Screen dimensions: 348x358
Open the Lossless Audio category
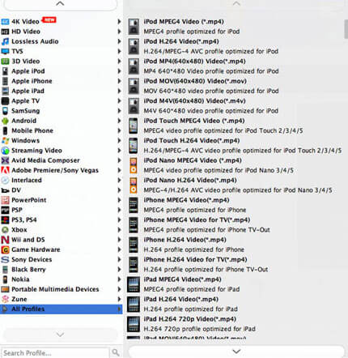(62, 41)
